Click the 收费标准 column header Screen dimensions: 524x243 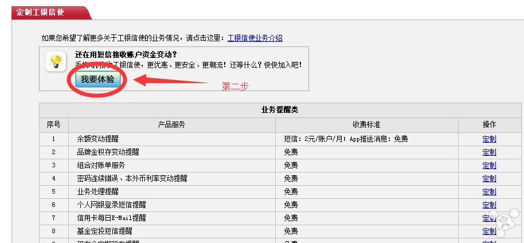pos(366,125)
